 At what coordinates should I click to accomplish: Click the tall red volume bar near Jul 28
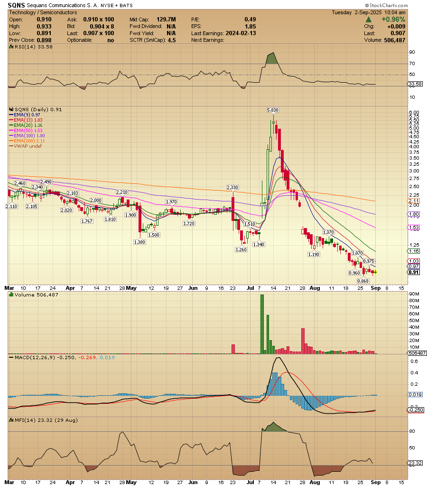(303, 341)
